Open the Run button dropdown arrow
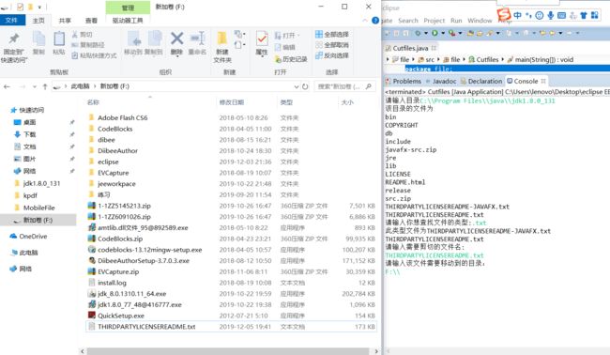This screenshot has height=355, width=610. tap(443, 33)
